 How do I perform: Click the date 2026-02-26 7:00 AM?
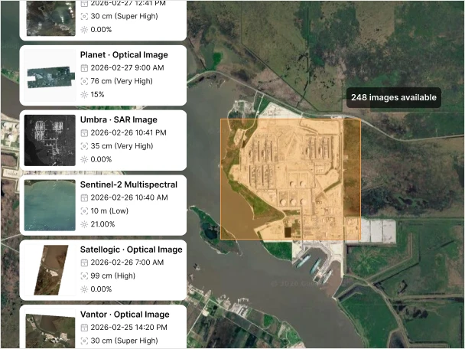tap(127, 263)
